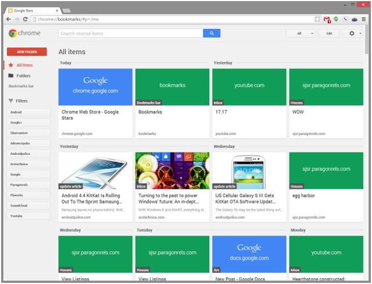Click the blue search magnifier button
372x284 pixels.
pyautogui.click(x=212, y=34)
